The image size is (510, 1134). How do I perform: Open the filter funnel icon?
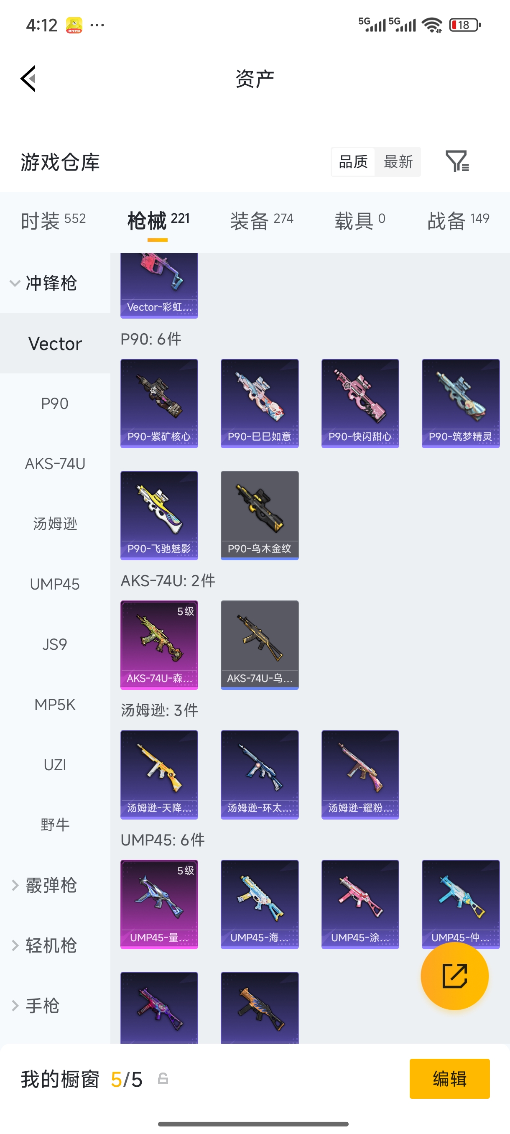point(457,161)
